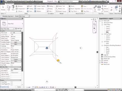
Task: Select the Curtain System tool
Action: point(40,6)
